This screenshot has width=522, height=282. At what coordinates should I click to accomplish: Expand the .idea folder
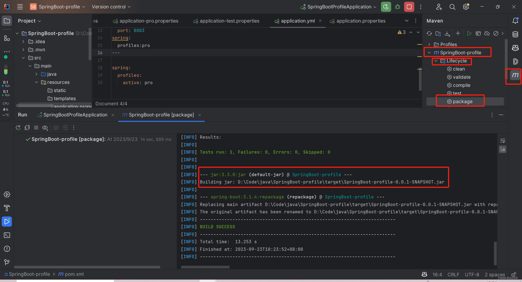[x=23, y=42]
